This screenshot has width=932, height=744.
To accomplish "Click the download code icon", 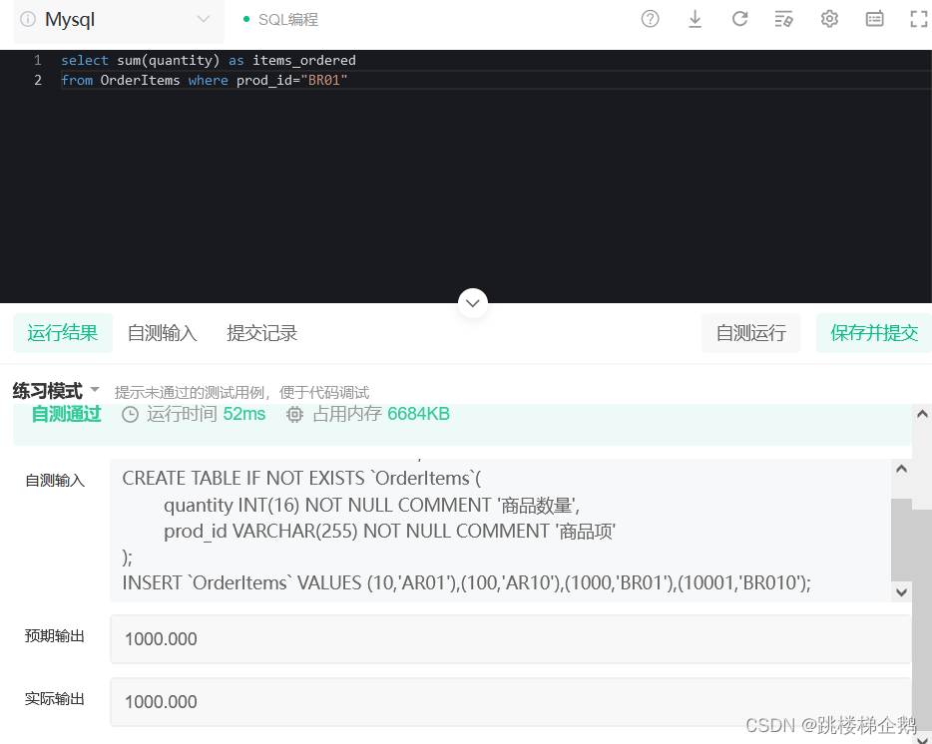I will tap(695, 19).
